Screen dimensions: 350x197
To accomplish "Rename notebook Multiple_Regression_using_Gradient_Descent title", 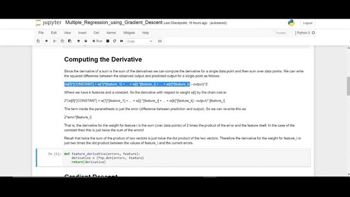I will (114, 22).
